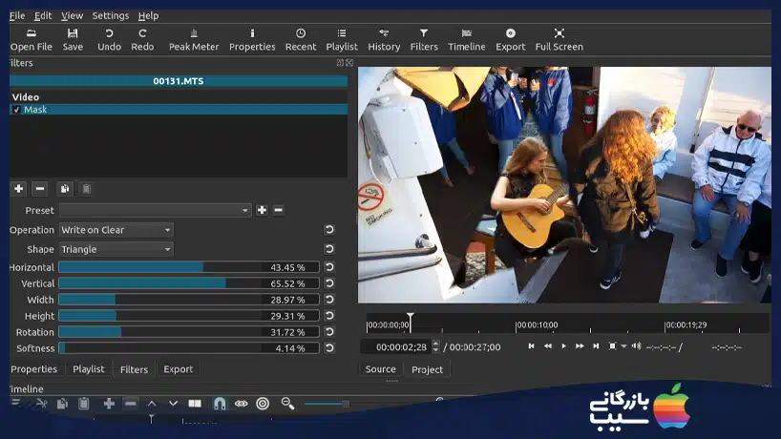Open the History panel from toolbar
Image resolution: width=781 pixels, height=439 pixels.
(384, 39)
